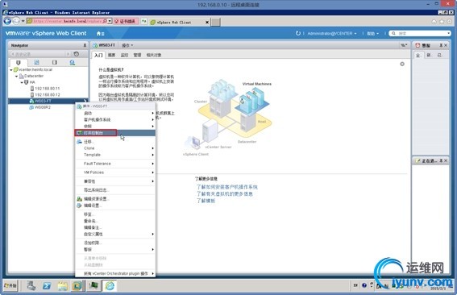Viewport: 457px width, 295px height.
Task: Expand the Alarms submenu in context menu
Action: [x=115, y=250]
